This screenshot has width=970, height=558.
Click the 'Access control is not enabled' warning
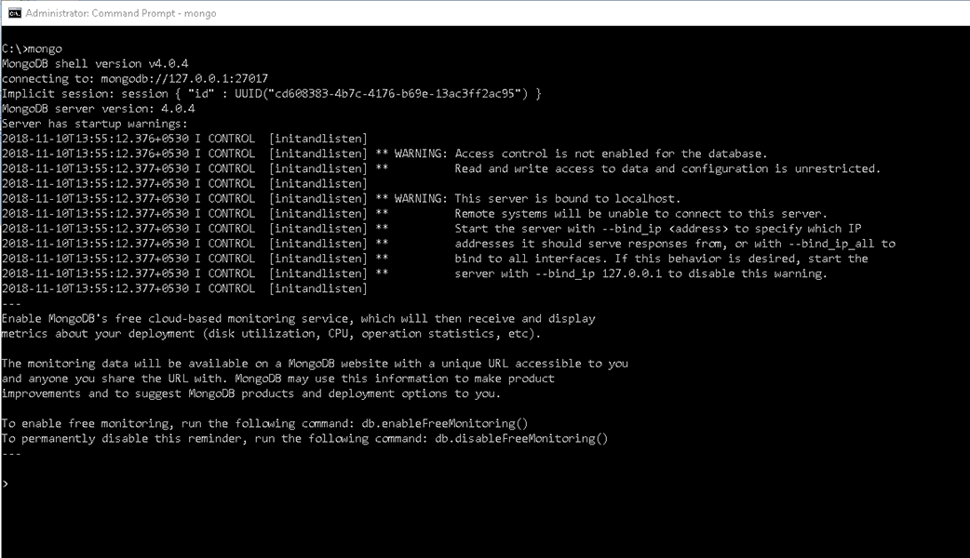(611, 153)
